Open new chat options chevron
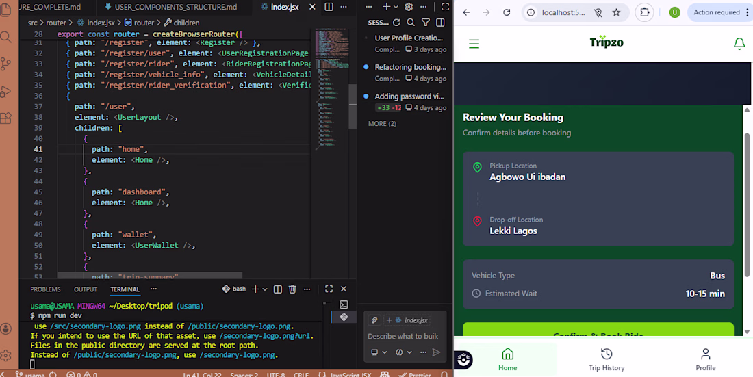 396,7
